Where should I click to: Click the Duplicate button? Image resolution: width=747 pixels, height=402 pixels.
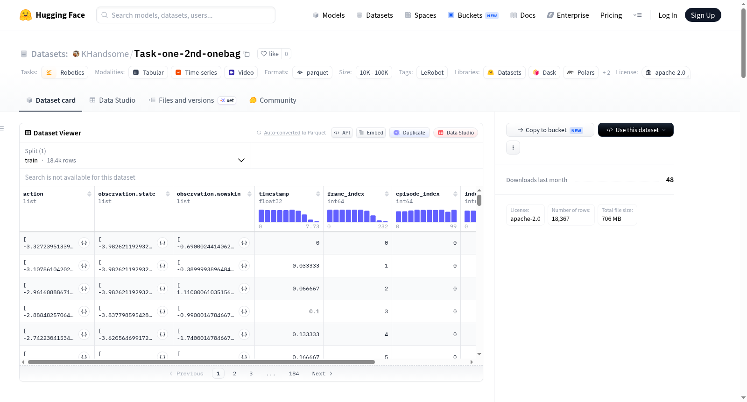coord(409,133)
